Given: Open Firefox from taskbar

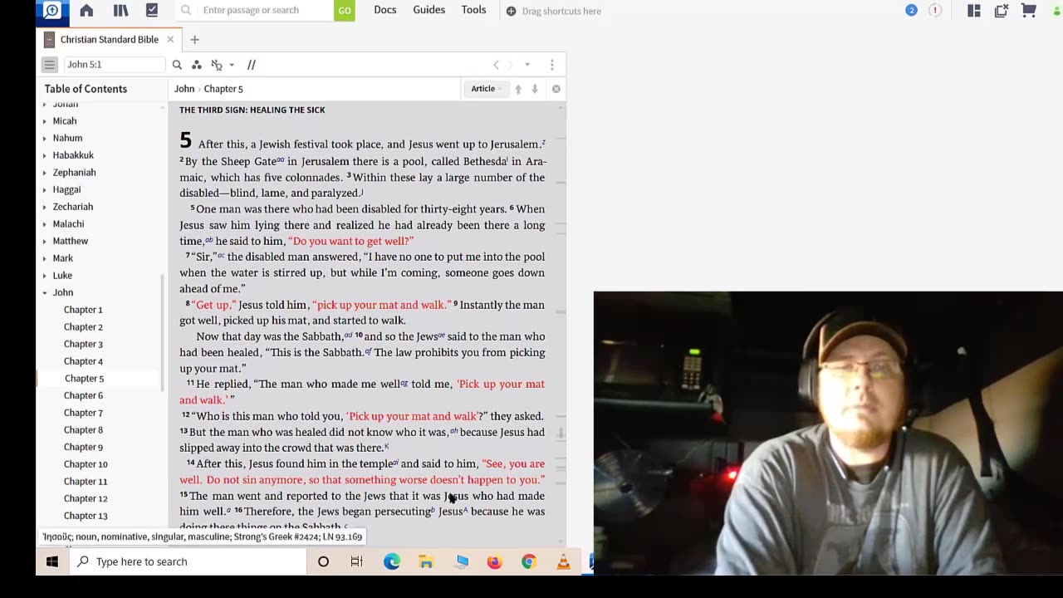Looking at the screenshot, I should pos(494,561).
